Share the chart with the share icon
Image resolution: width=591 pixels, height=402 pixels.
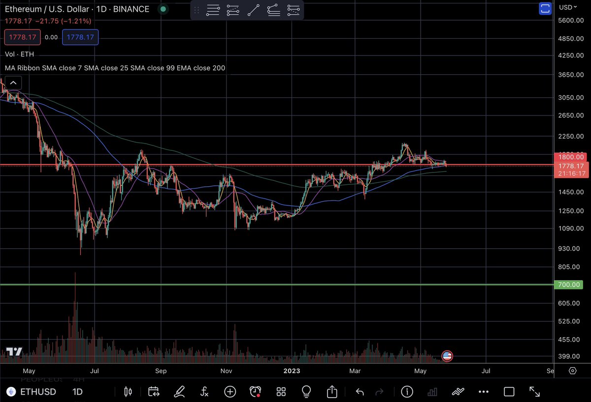[332, 392]
